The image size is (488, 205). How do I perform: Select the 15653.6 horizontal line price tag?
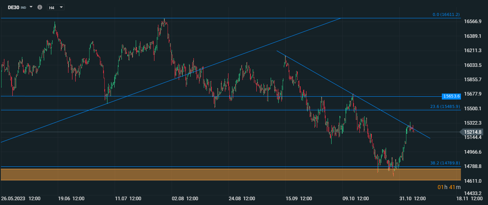451,96
